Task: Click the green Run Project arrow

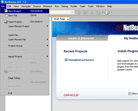Action: click(x=92, y=12)
